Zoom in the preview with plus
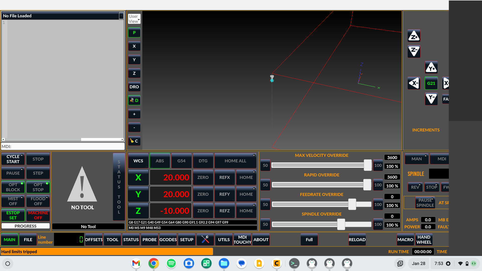 tap(134, 114)
